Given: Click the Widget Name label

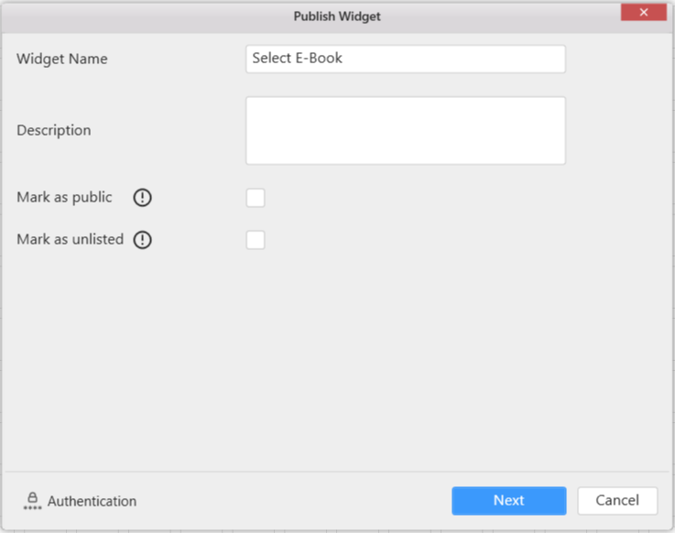Looking at the screenshot, I should click(x=61, y=59).
